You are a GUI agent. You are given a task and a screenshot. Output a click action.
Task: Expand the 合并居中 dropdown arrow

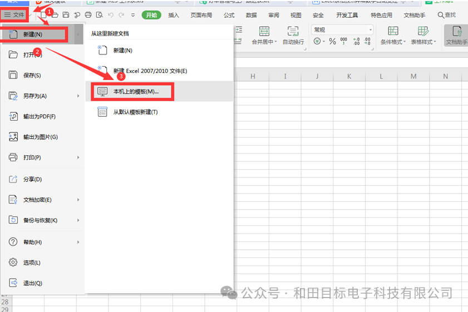[275, 42]
